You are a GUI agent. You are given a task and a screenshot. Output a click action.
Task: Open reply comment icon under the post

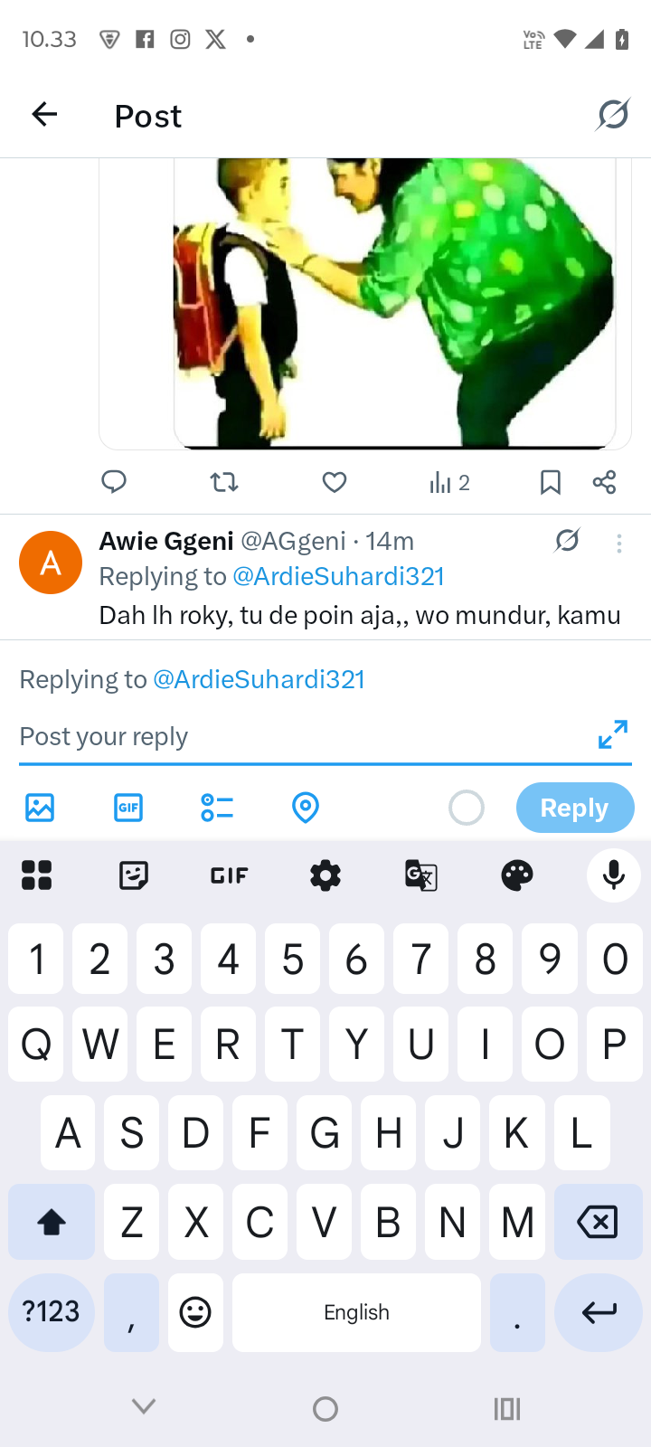coord(114,482)
